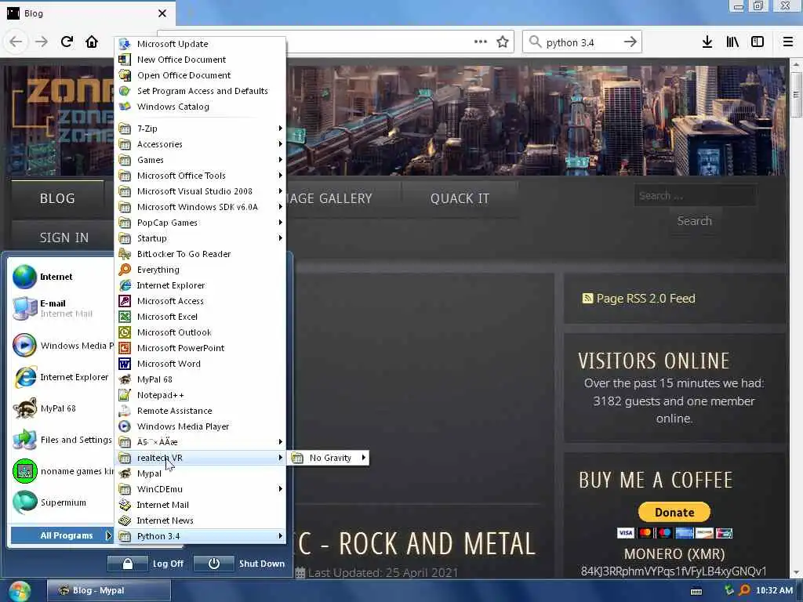Screen dimensions: 803x602
Task: Expand Microsoft Visual Studio 2008 folder
Action: pos(201,191)
